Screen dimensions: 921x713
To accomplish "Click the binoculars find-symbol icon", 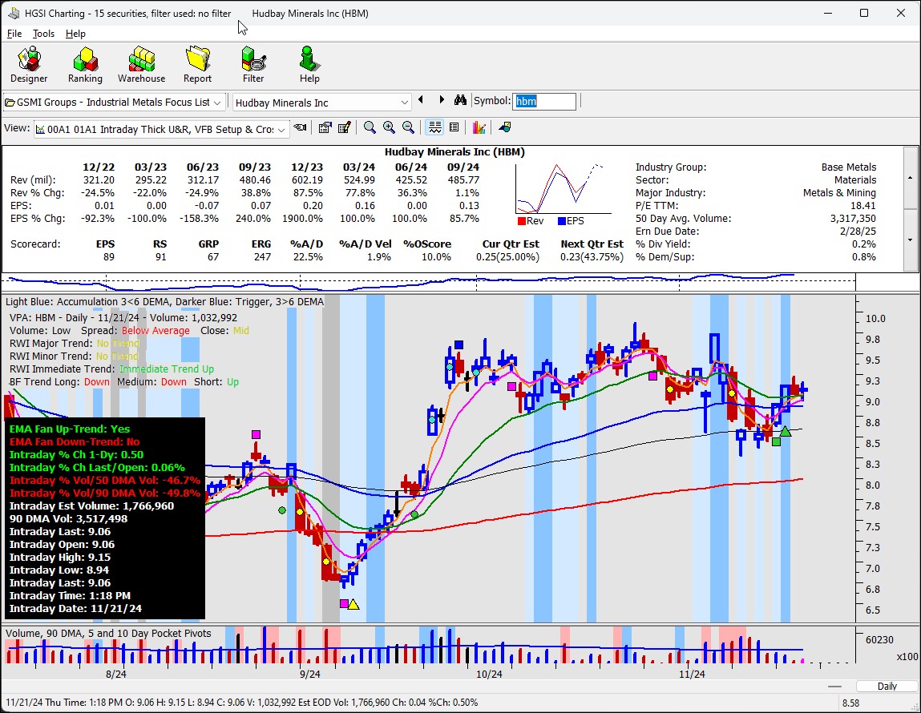I will click(x=460, y=100).
